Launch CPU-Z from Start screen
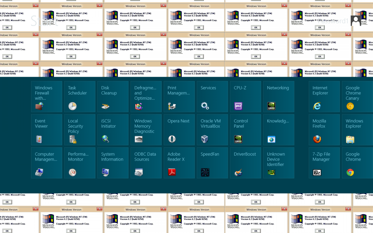This screenshot has height=233, width=373. point(246,97)
